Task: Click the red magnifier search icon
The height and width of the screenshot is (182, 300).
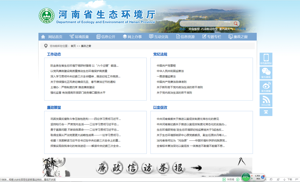Action: pos(235,23)
